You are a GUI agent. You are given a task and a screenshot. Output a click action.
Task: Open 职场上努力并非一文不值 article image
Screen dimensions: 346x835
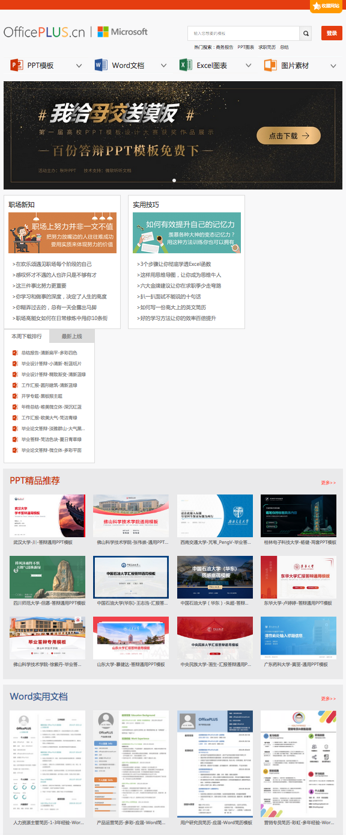coord(62,233)
